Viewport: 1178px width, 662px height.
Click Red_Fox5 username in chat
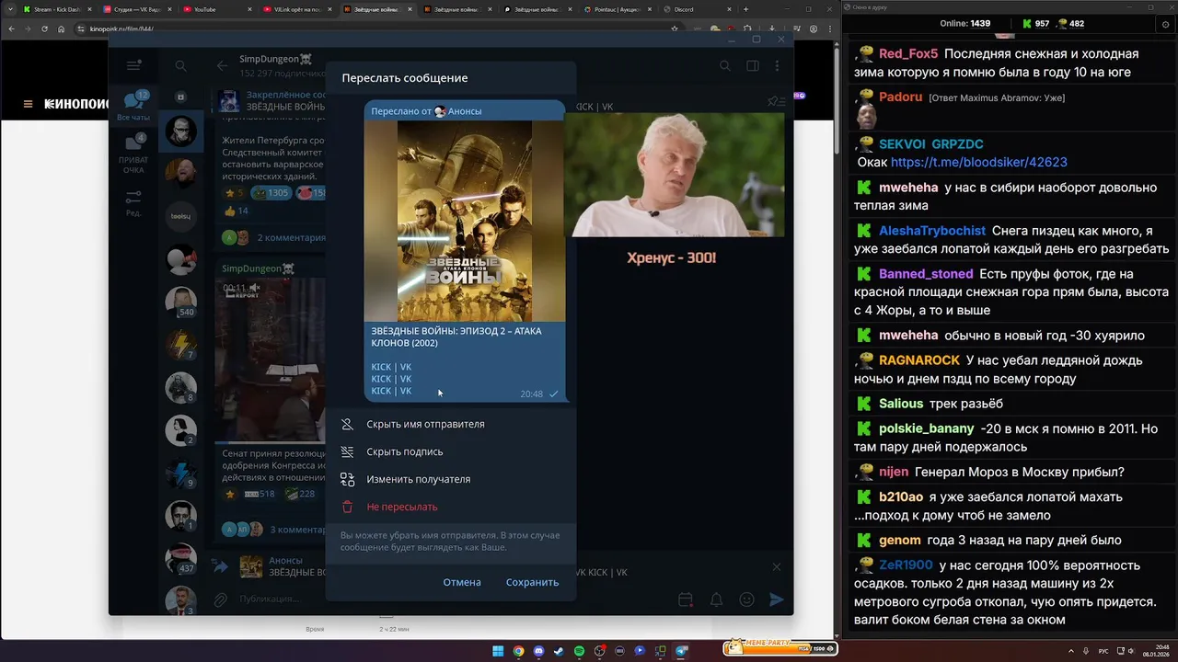click(x=908, y=53)
